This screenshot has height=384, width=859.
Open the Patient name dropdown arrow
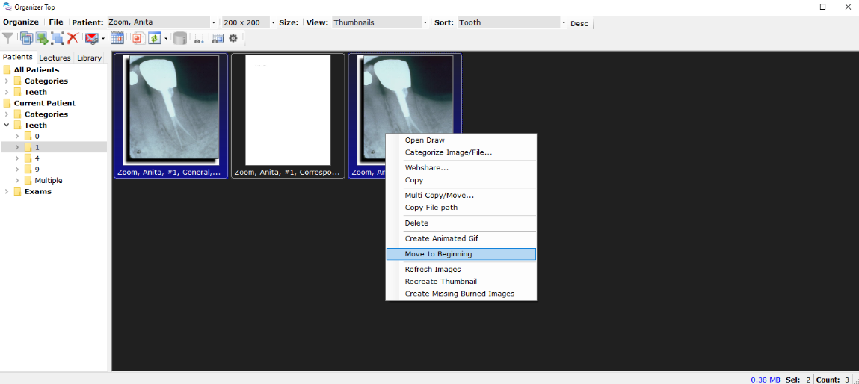(x=214, y=22)
